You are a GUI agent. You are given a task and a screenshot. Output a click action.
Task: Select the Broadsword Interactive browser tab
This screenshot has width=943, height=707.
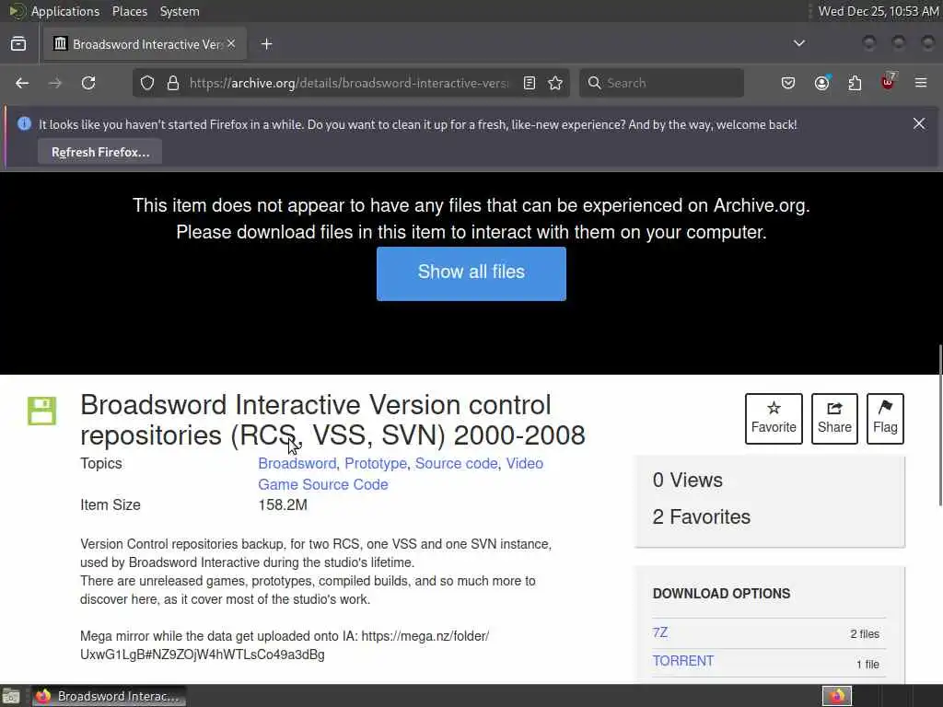click(145, 44)
